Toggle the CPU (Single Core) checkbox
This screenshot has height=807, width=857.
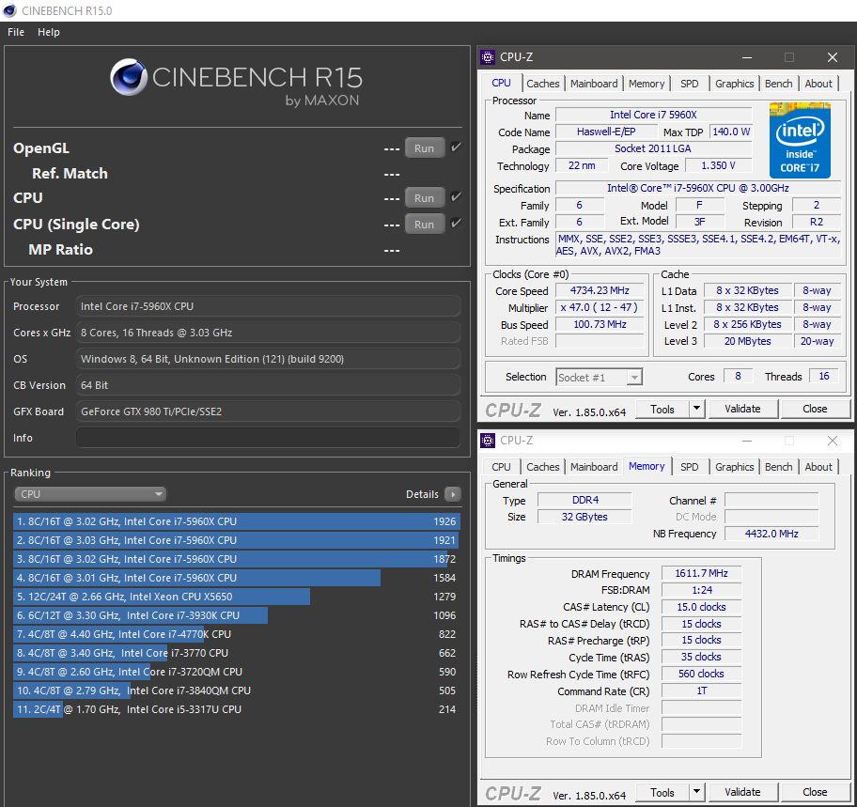[x=456, y=224]
